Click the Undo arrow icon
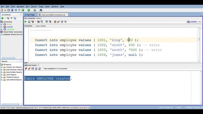The height and width of the screenshot is (114, 203). click(x=16, y=10)
